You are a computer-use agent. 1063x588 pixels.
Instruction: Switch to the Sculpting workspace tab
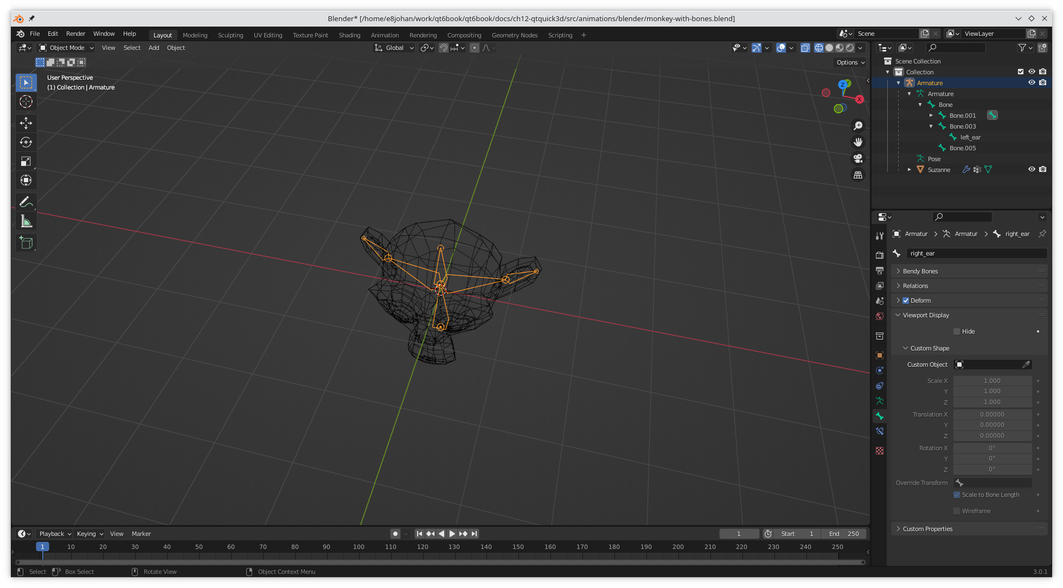(x=230, y=35)
